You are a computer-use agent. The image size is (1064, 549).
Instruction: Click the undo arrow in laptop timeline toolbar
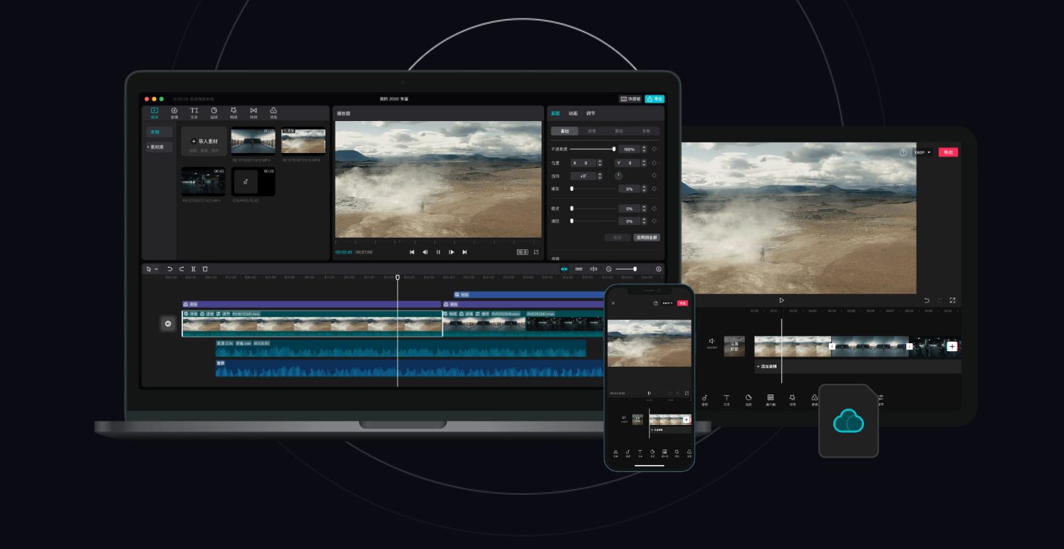click(x=169, y=269)
